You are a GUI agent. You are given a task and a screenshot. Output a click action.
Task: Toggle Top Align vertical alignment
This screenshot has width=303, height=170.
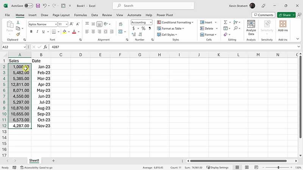pos(87,24)
